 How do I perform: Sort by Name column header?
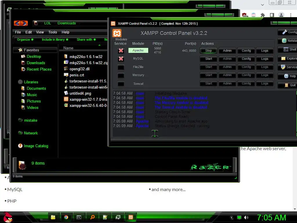click(x=68, y=48)
